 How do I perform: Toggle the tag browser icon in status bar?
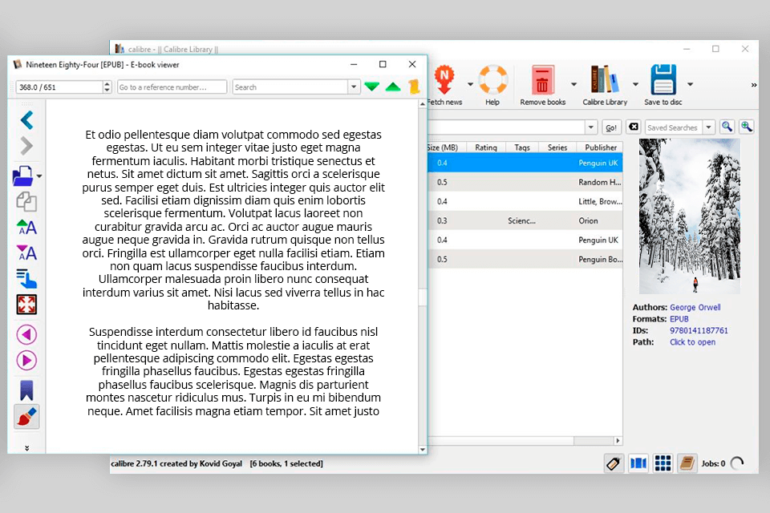pos(614,463)
